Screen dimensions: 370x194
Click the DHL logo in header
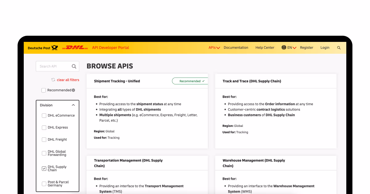75,48
